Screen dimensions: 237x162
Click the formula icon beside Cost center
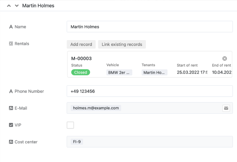[x=11, y=142]
